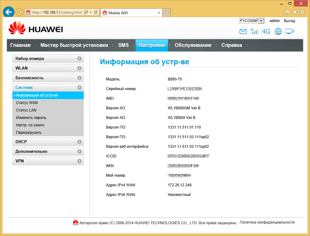Click the Серийный номер label
Screen dimensions: 310x236
[121, 89]
